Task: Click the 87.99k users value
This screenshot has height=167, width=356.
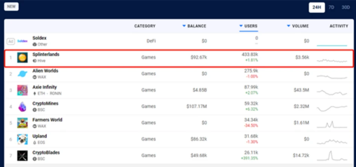Action: tap(251, 87)
